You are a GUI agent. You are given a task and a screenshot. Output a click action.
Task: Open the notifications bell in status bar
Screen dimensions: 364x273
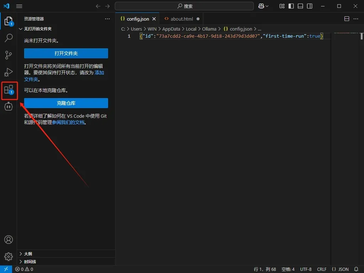[356, 269]
